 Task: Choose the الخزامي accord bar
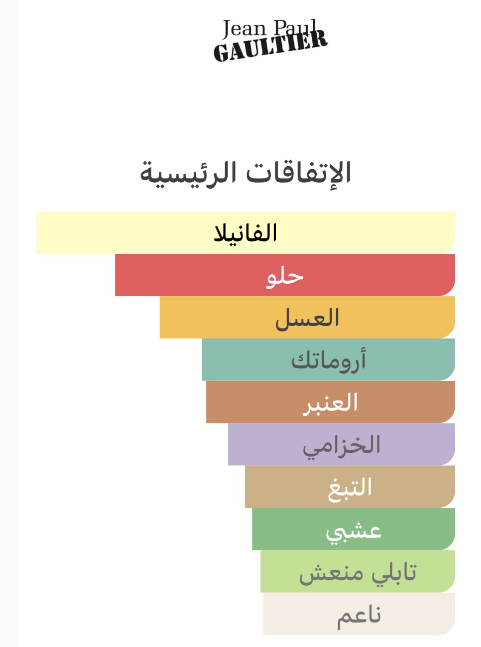coord(341,444)
